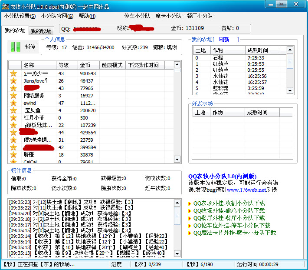Open QQ农场外挂-收割小分队下载 link
This screenshot has width=308, height=270.
coord(229,203)
